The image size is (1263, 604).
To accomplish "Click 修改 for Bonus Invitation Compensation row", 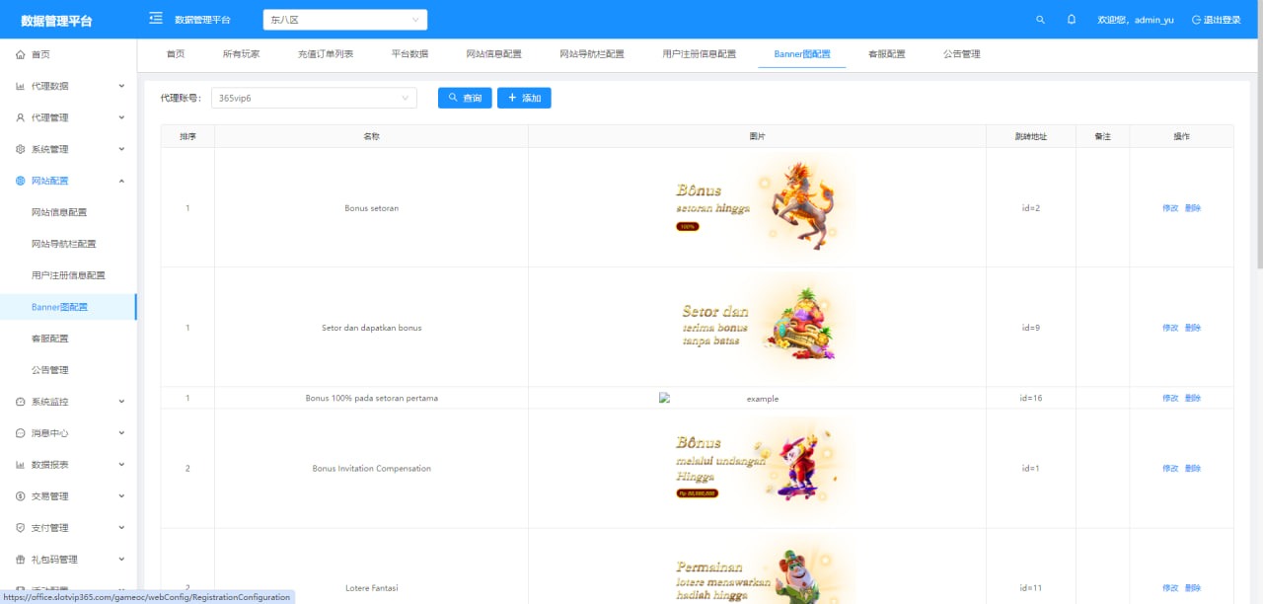I will coord(1170,468).
